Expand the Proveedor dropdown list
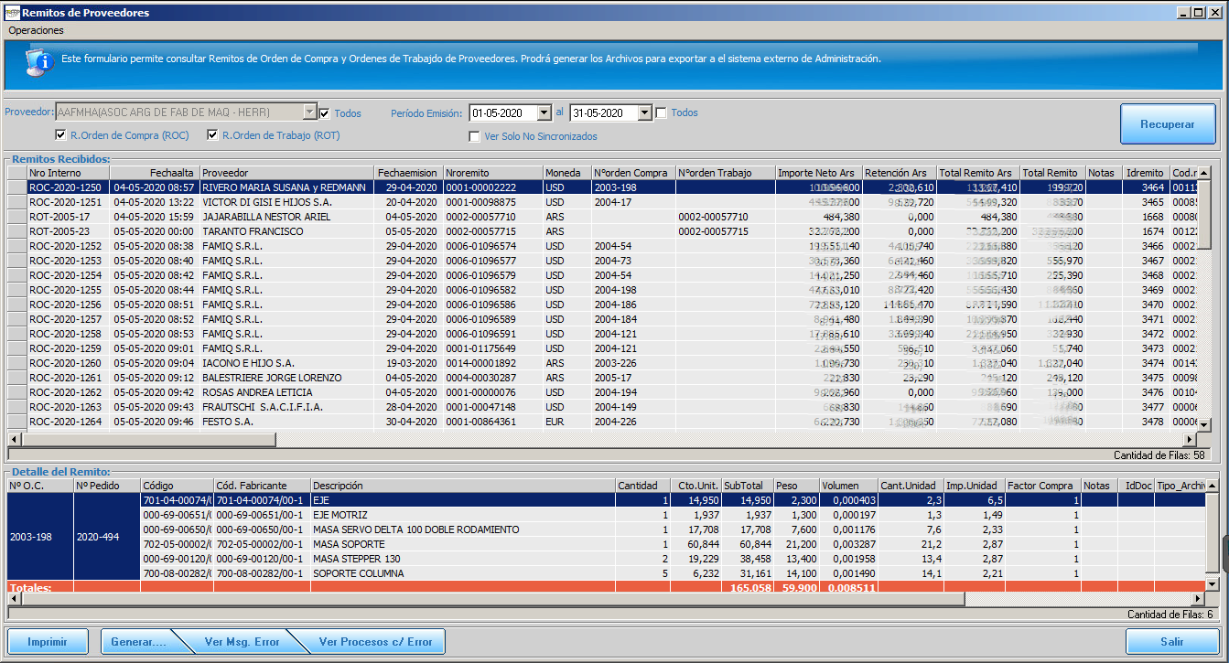This screenshot has width=1229, height=663. [x=310, y=112]
